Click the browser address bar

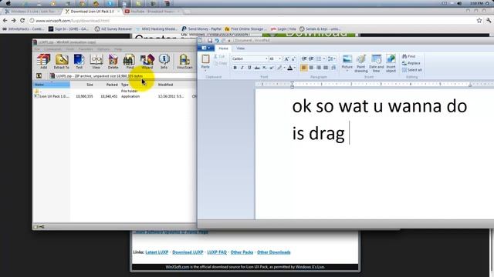252,21
